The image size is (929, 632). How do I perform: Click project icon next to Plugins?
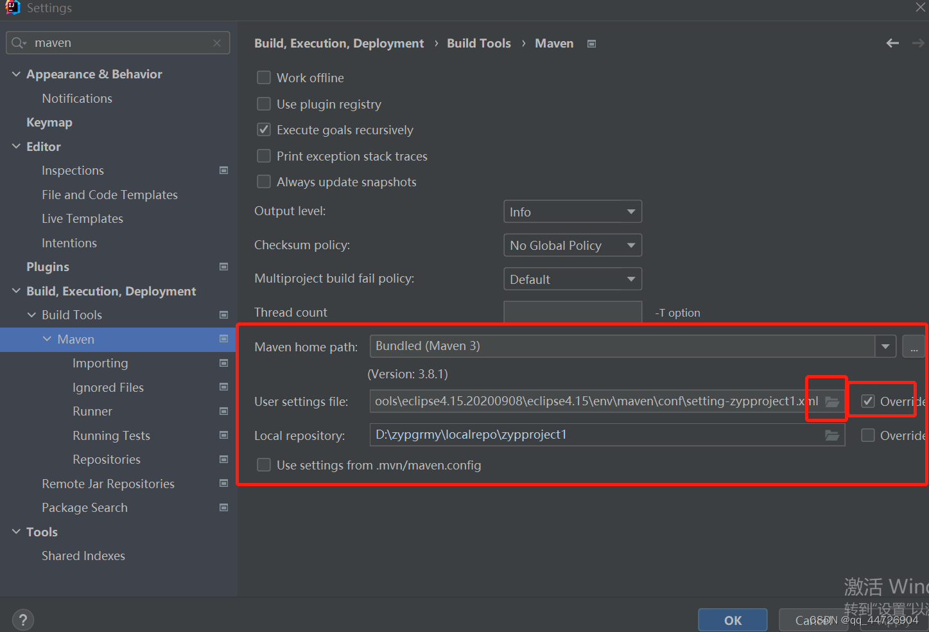[x=224, y=267]
